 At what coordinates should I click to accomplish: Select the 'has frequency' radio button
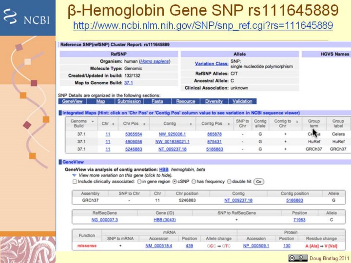[x=193, y=182]
